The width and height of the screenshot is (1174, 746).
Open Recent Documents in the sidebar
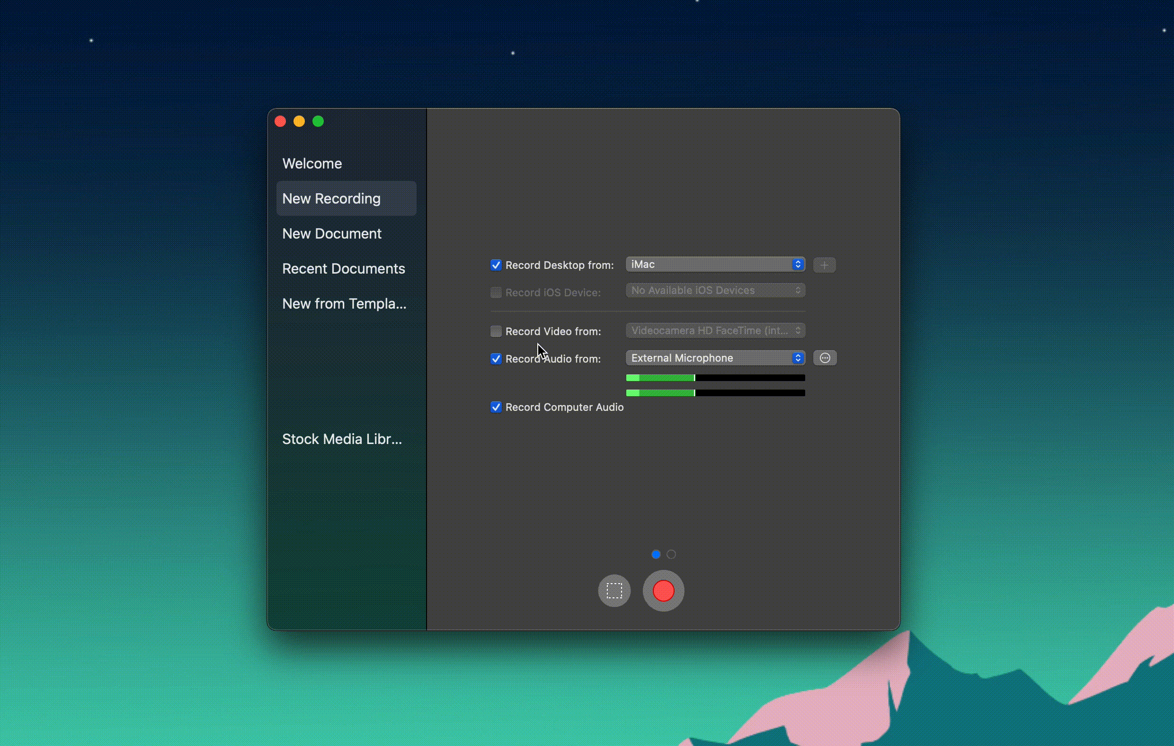coord(346,269)
